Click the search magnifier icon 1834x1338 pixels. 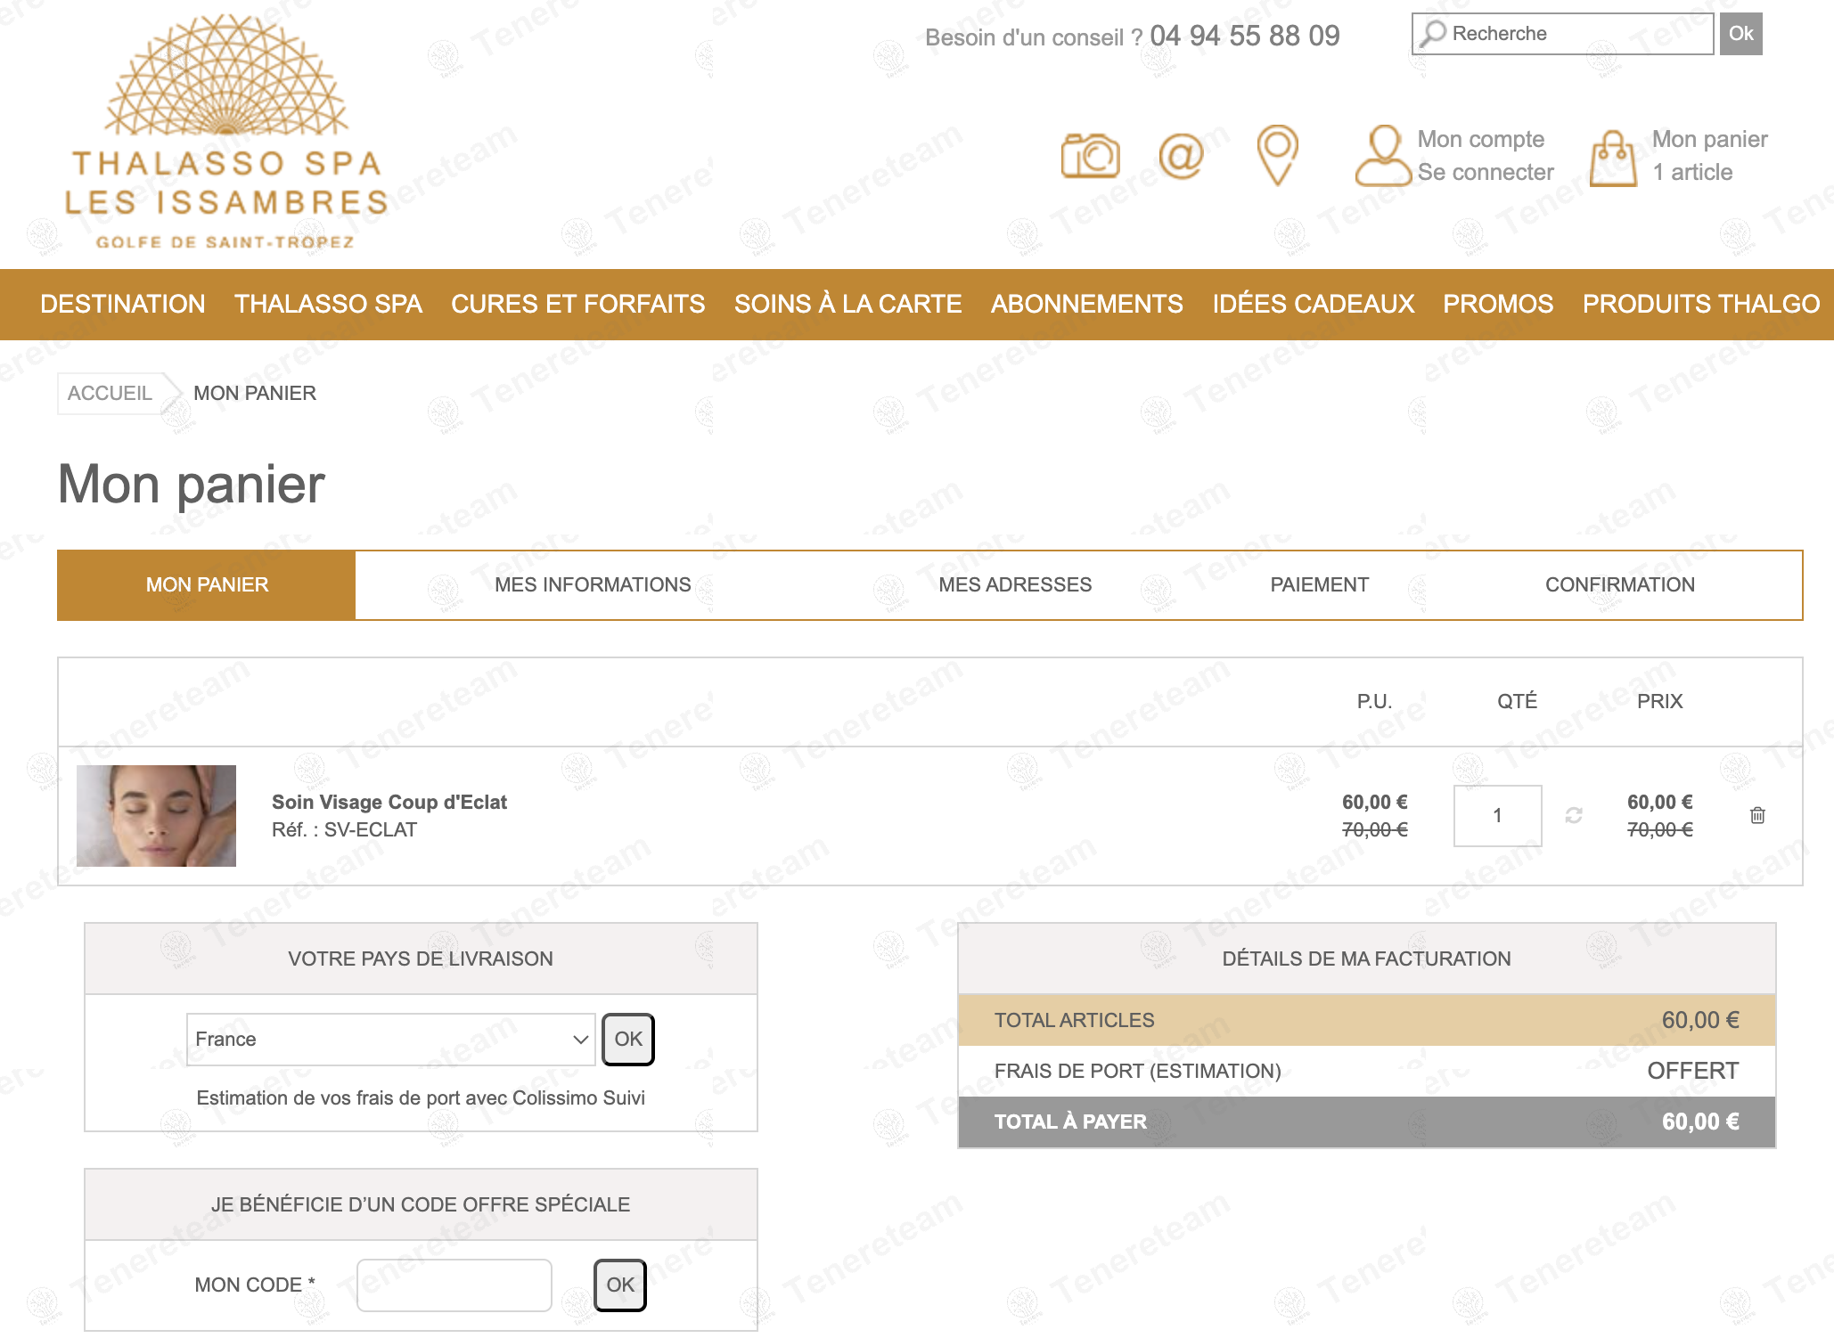[x=1433, y=34]
